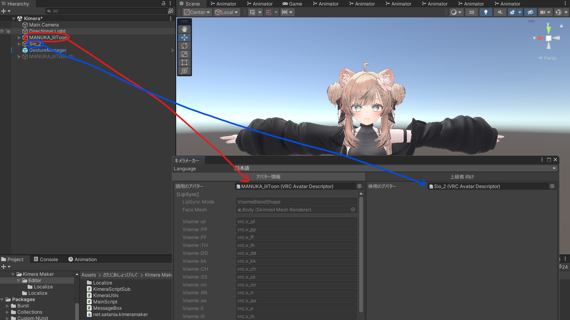Open the Hierarchy panel kebab menu

[171, 4]
